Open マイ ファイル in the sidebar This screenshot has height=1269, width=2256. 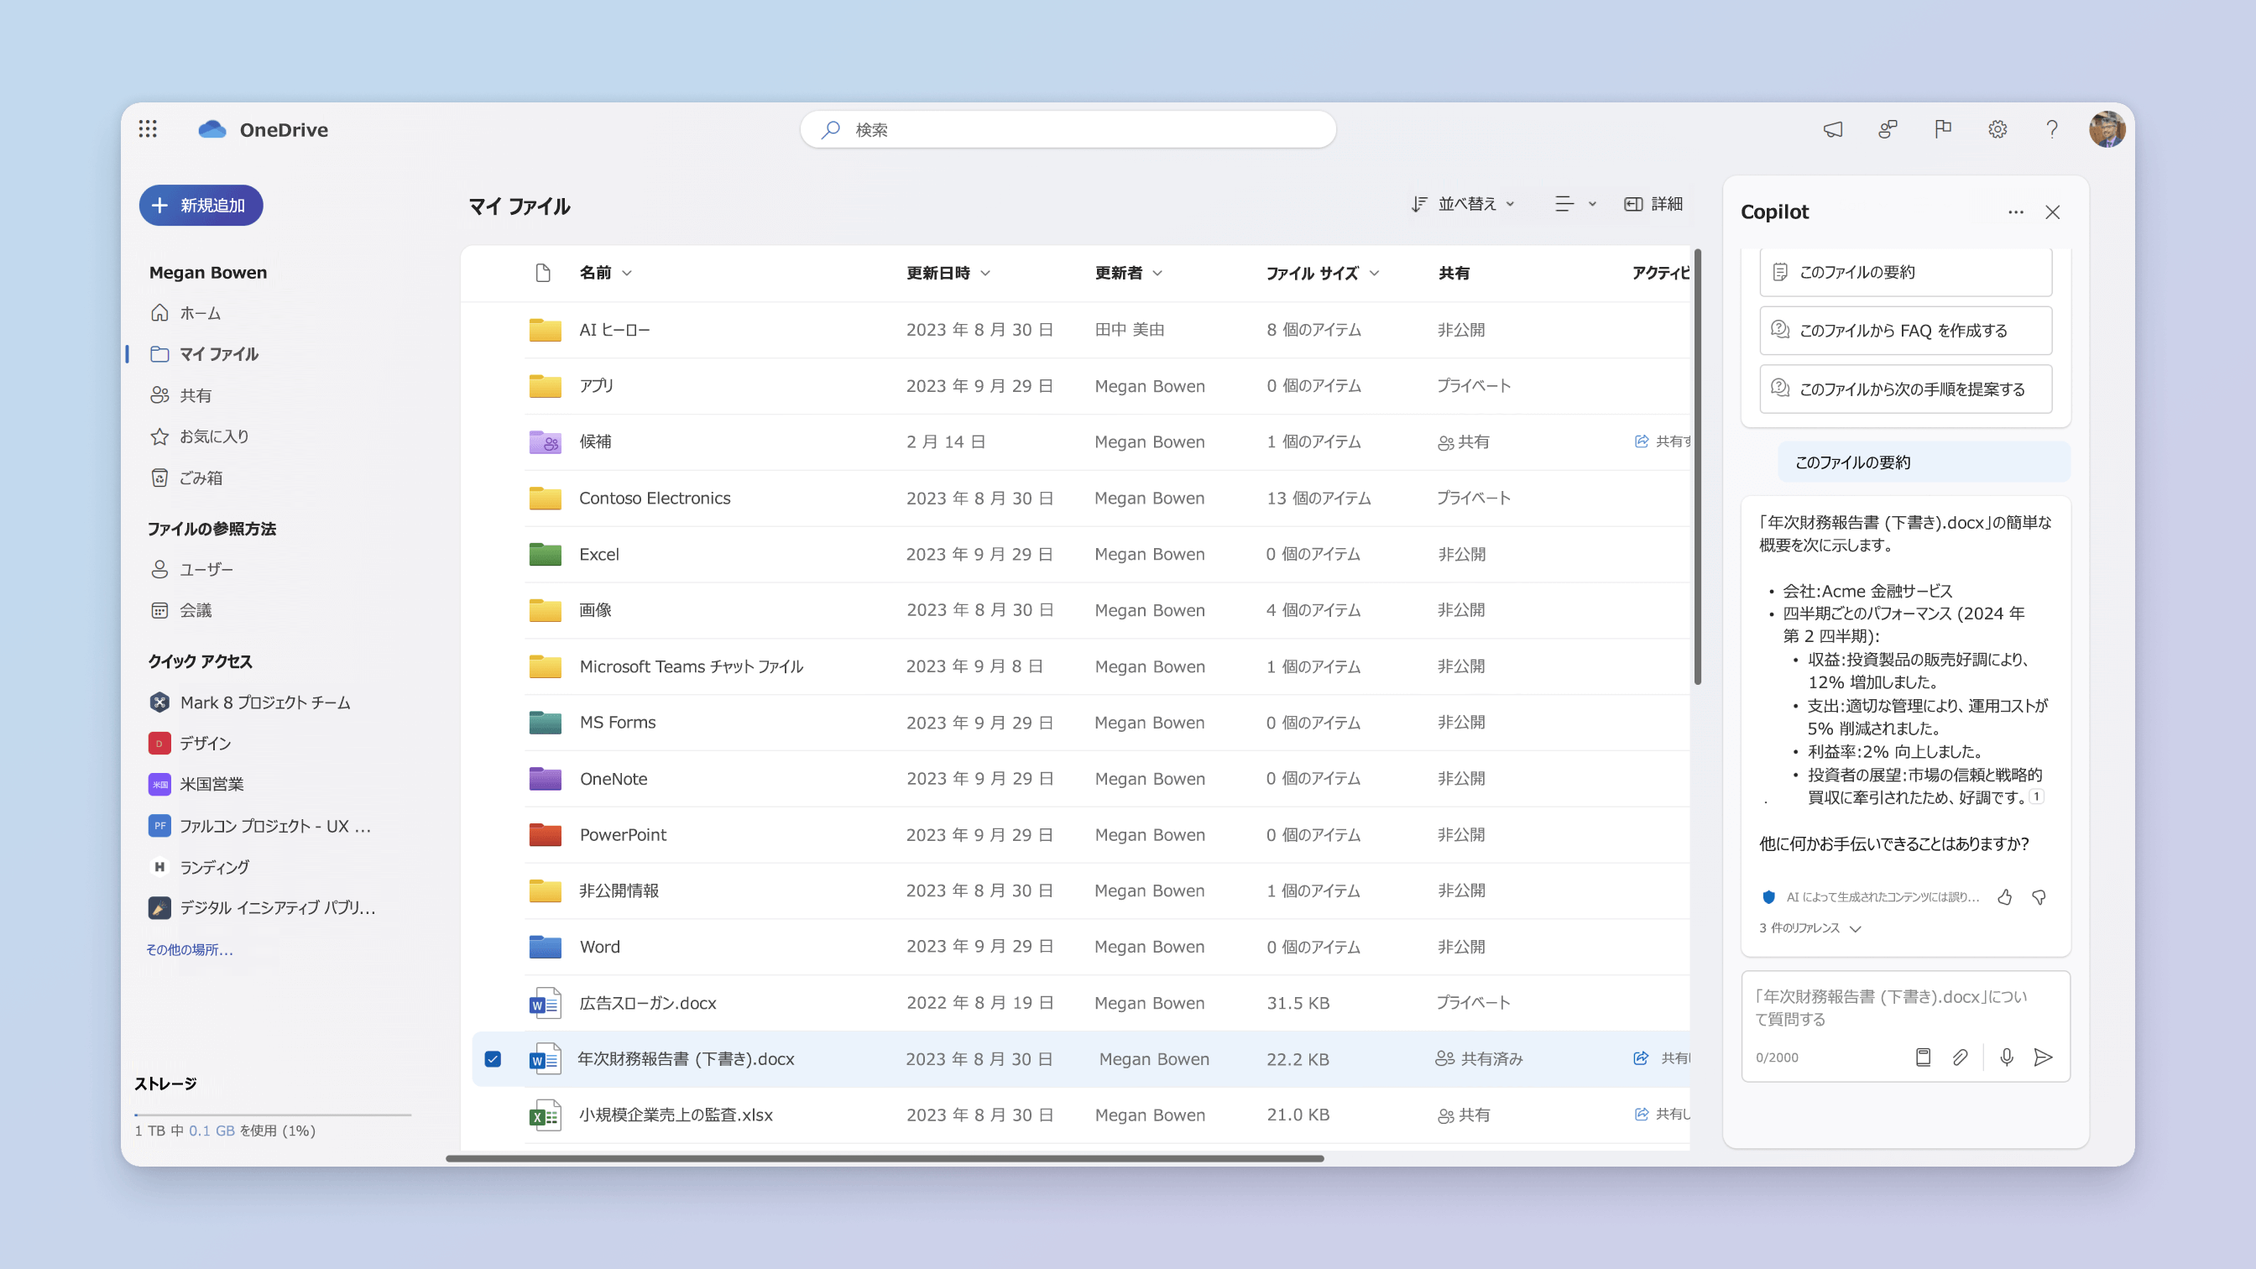point(218,353)
